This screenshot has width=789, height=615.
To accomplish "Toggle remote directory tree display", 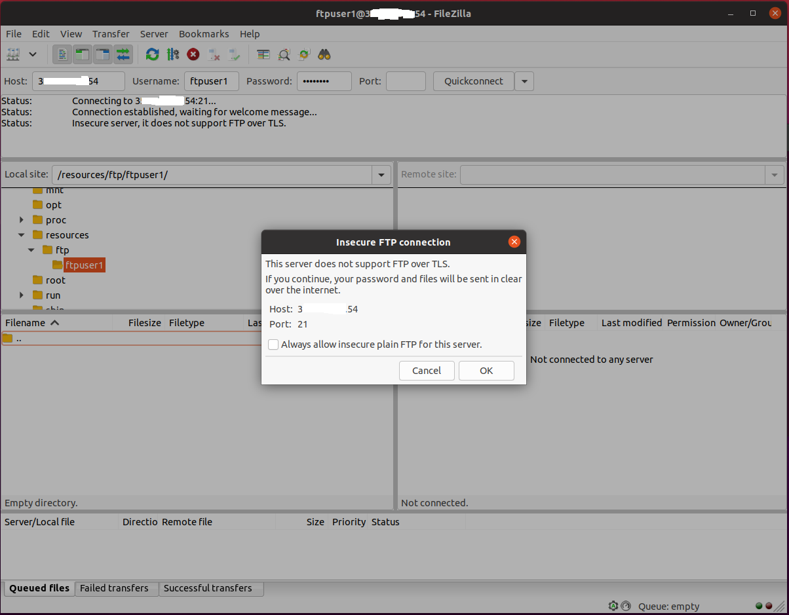I will (103, 54).
